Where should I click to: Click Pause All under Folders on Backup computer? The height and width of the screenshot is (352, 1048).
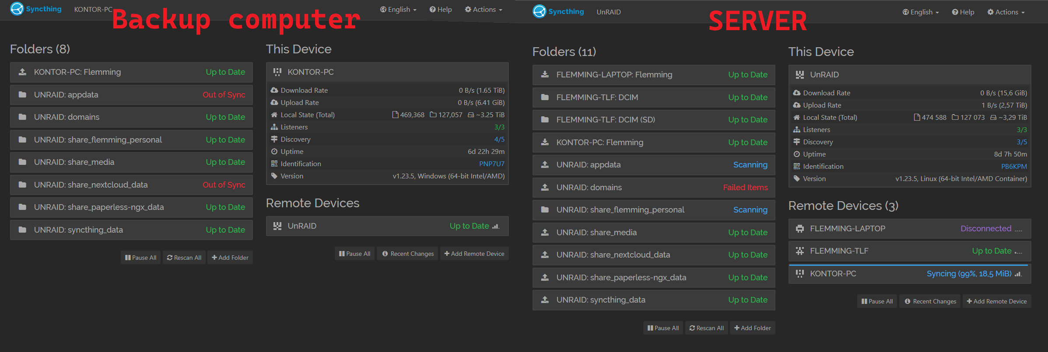click(140, 258)
